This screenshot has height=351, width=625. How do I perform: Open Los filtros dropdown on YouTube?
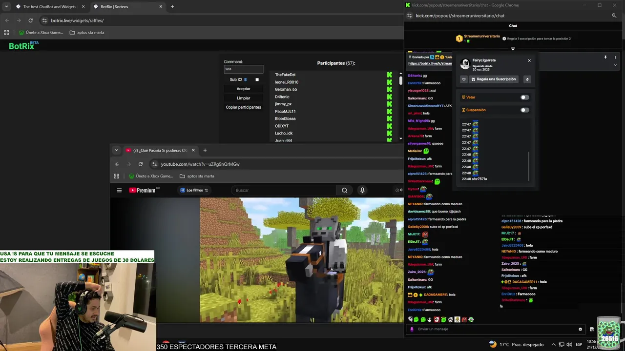194,190
